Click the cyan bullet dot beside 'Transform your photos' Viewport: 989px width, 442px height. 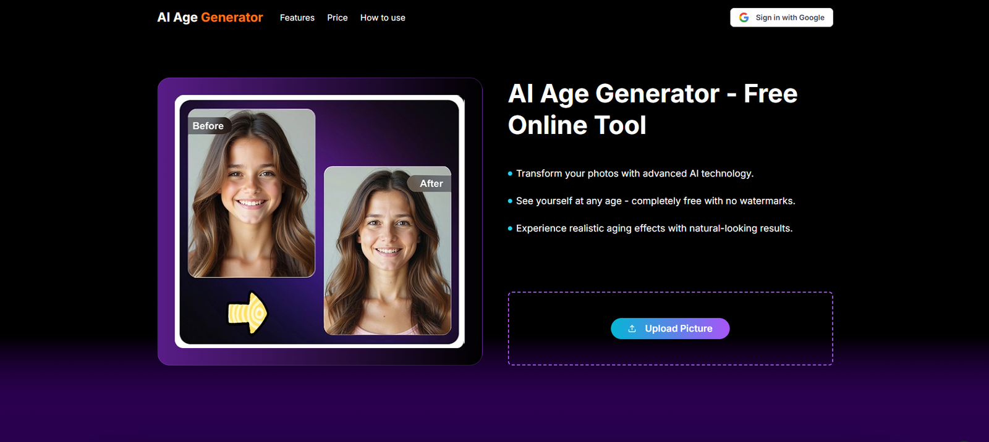(x=510, y=174)
